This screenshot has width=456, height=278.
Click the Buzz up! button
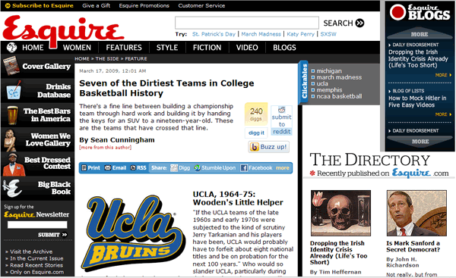[x=269, y=147]
